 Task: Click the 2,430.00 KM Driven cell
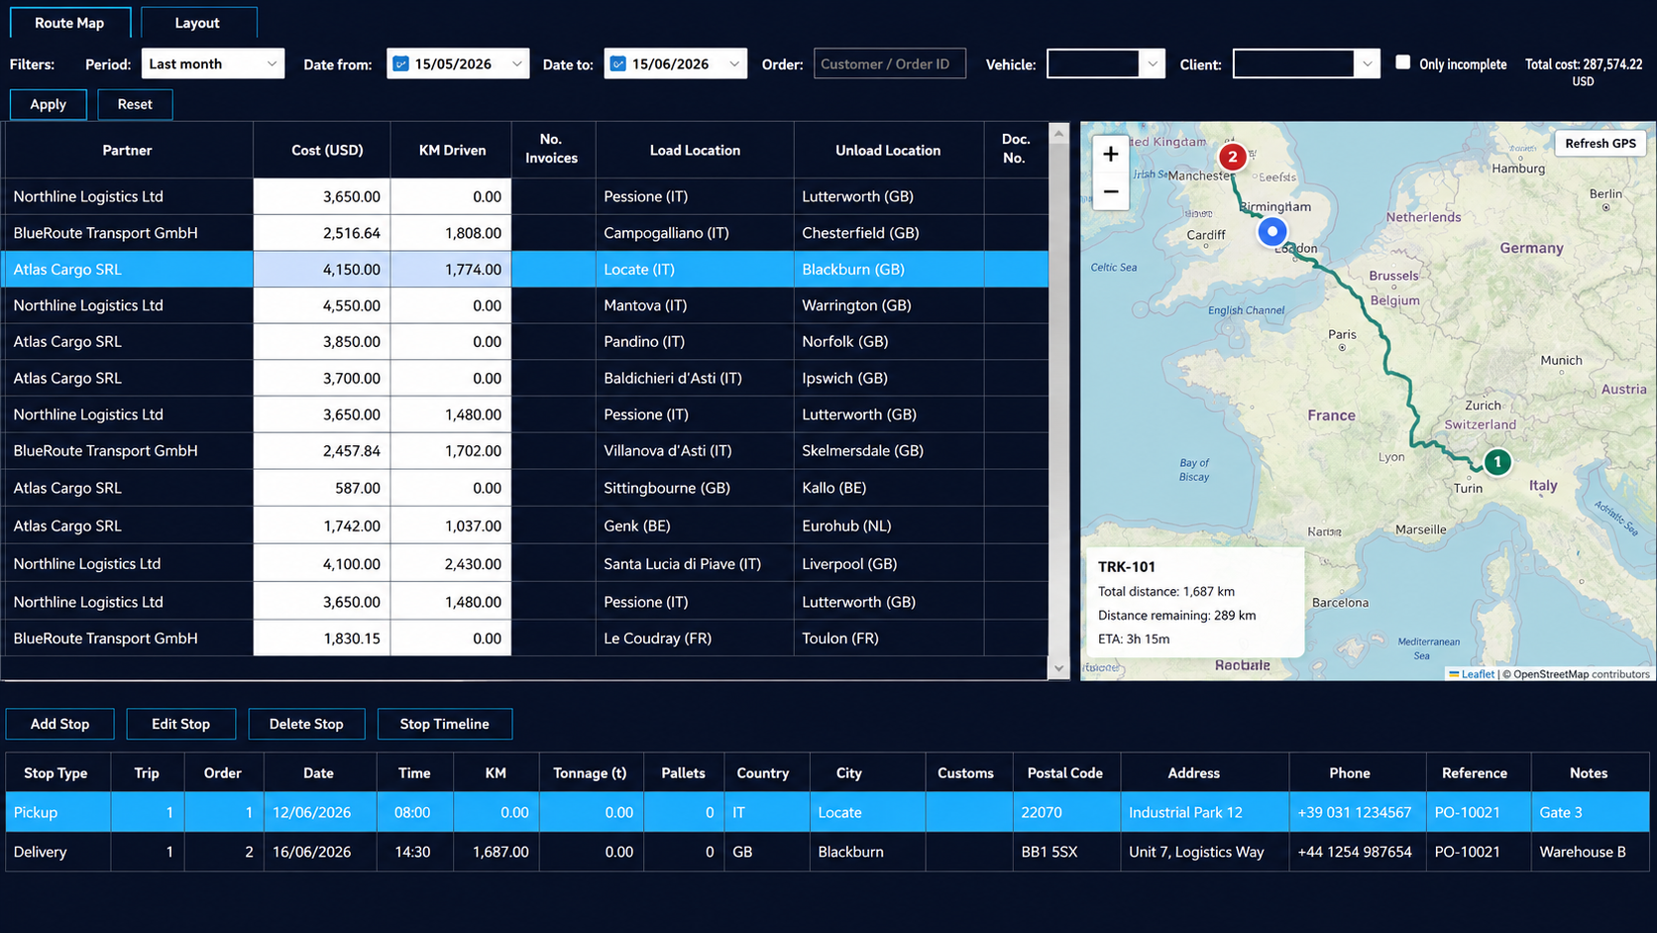click(x=452, y=563)
